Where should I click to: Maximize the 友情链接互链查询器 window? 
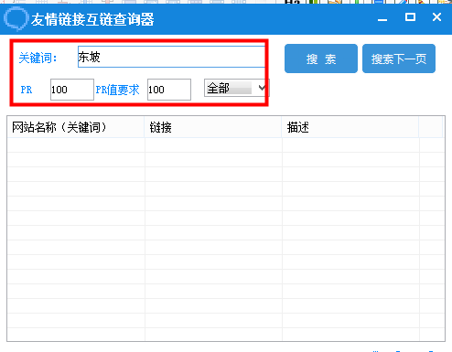pos(410,17)
